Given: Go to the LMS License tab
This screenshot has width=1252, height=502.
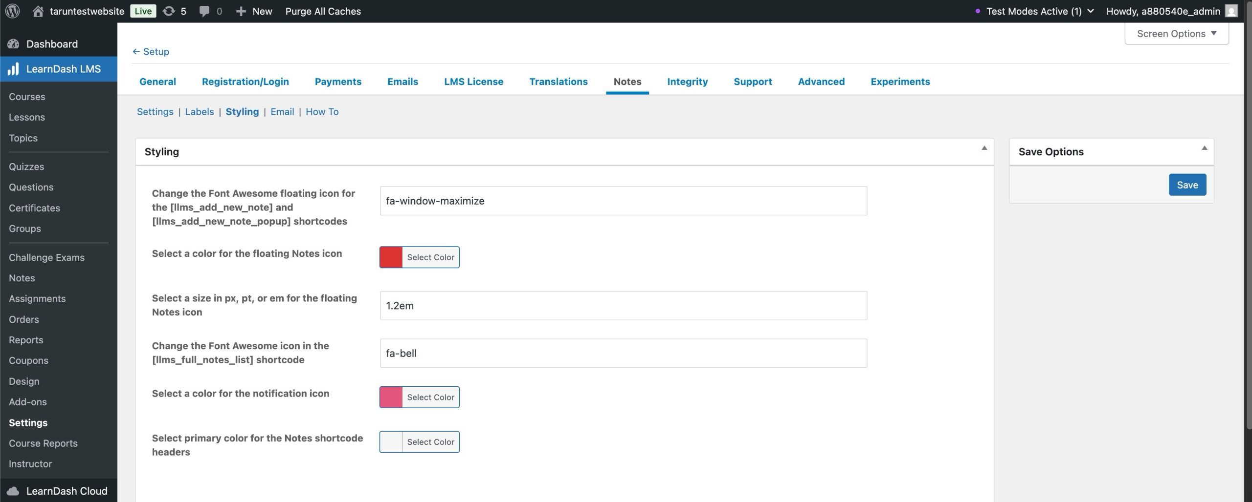Looking at the screenshot, I should coord(473,81).
